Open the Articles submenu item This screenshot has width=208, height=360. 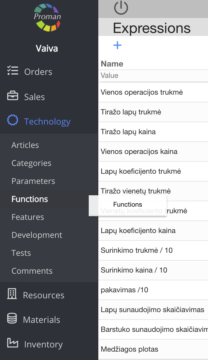point(25,145)
